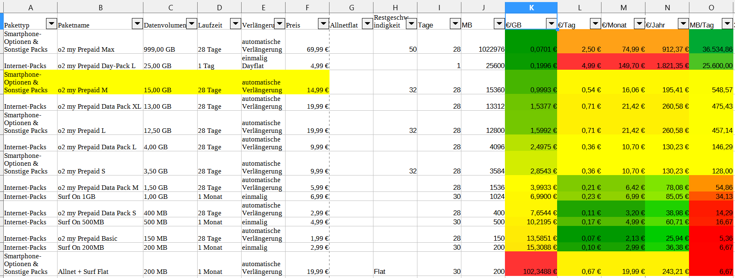735x278 pixels.
Task: Open the Preis filter dropdown
Action: (x=323, y=24)
